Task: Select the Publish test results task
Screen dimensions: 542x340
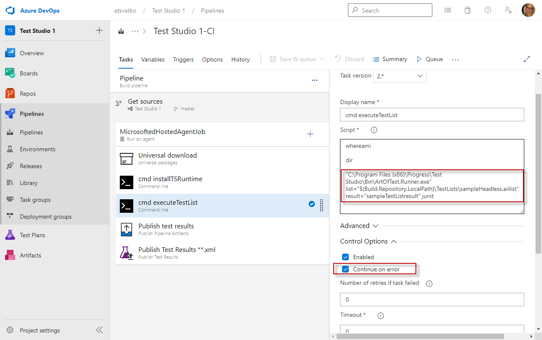Action: coord(222,229)
